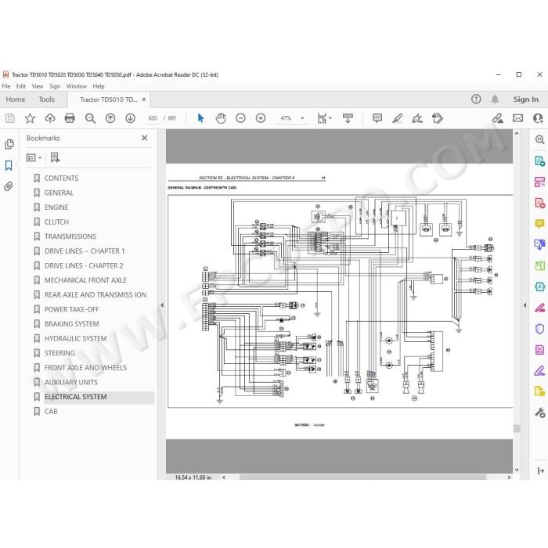
Task: Go to previous page arrow
Action: click(x=110, y=118)
